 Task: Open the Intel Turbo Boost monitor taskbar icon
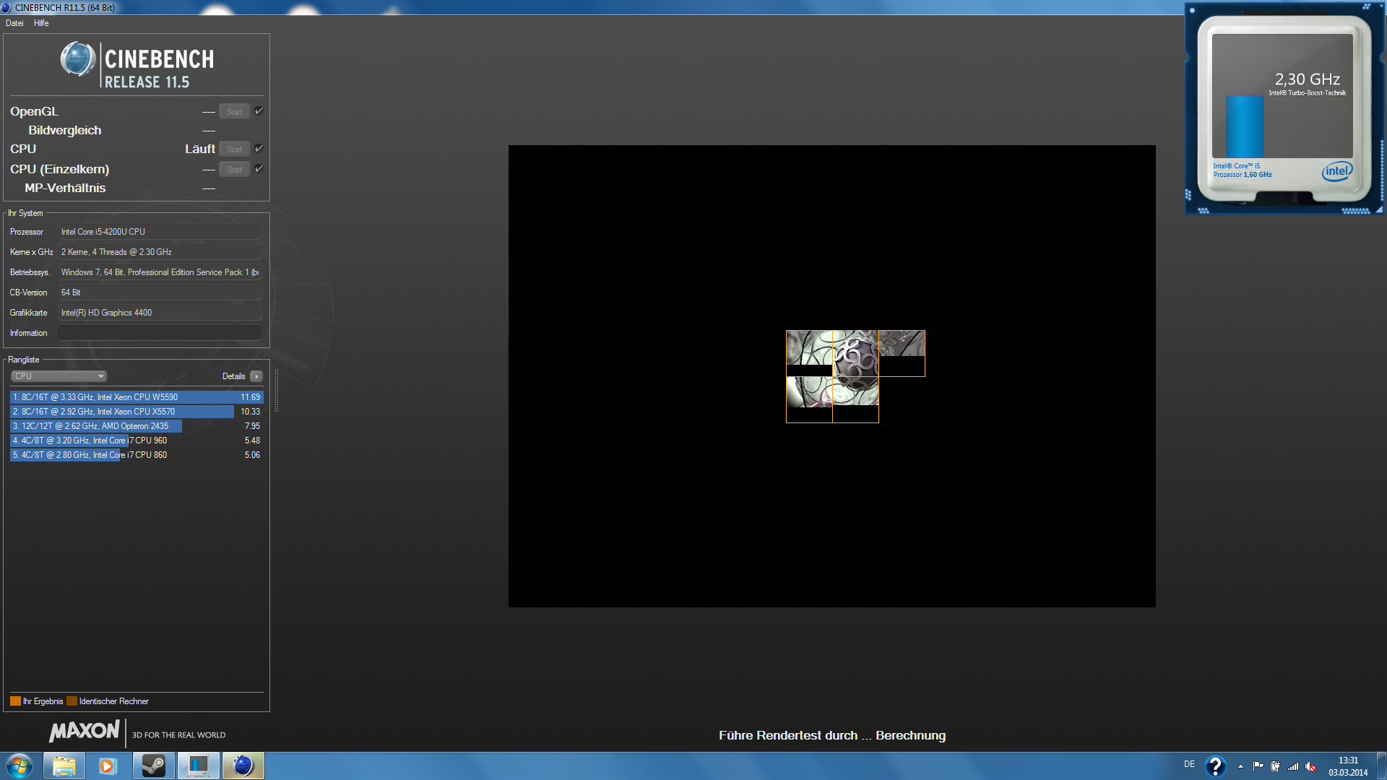click(x=199, y=766)
